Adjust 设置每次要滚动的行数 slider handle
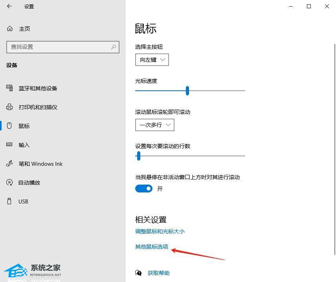Screen dimensions: 336x282 pyautogui.click(x=139, y=156)
